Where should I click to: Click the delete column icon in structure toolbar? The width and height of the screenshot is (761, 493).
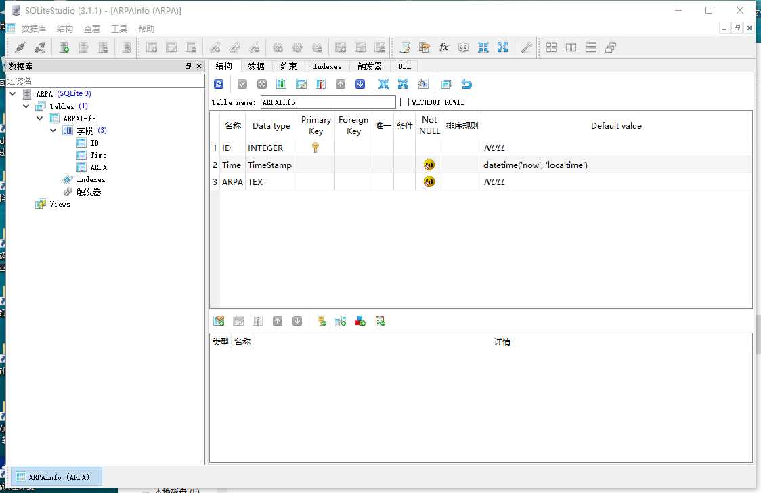click(320, 84)
